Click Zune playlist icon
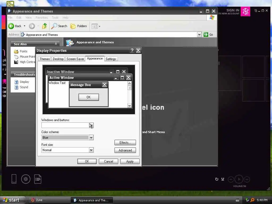 (x=38, y=179)
